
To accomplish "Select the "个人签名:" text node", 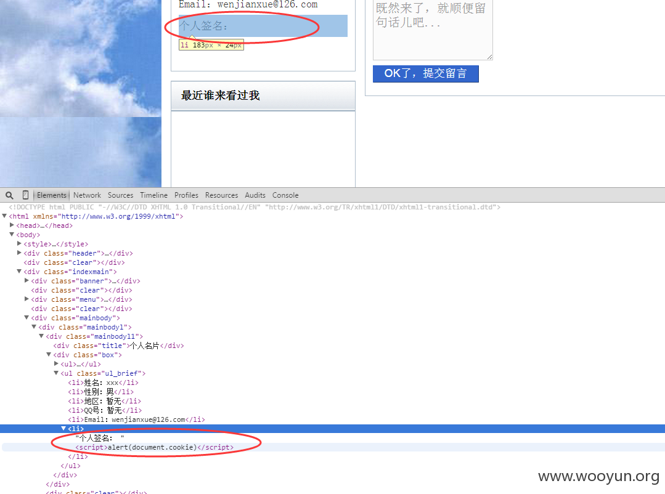I will click(x=100, y=438).
